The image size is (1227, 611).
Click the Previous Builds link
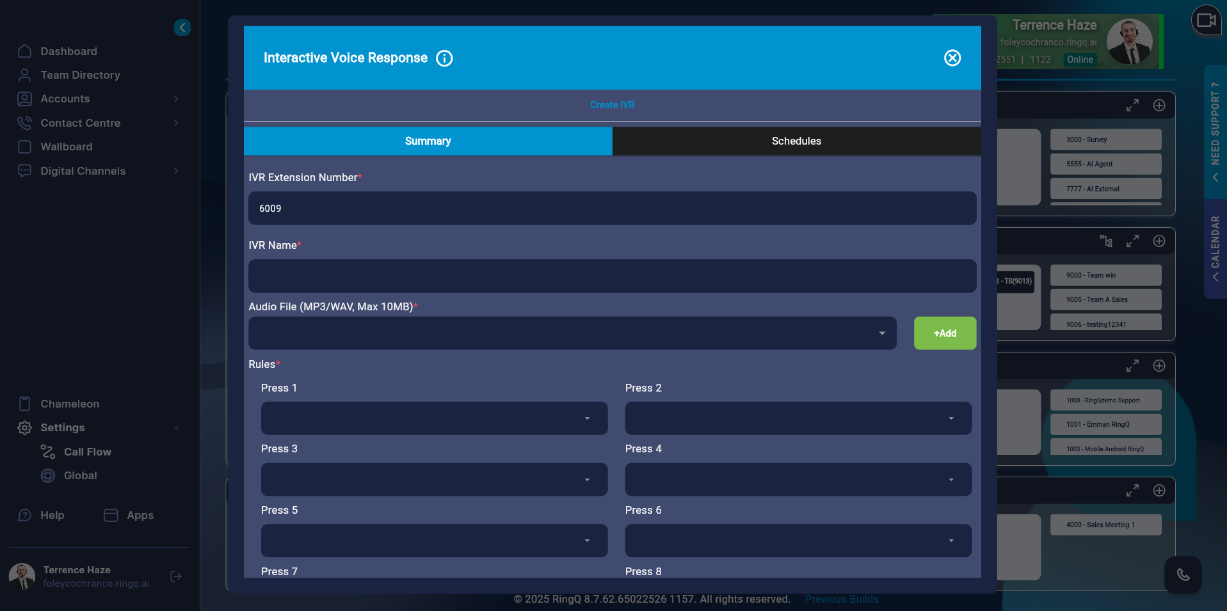click(x=841, y=599)
